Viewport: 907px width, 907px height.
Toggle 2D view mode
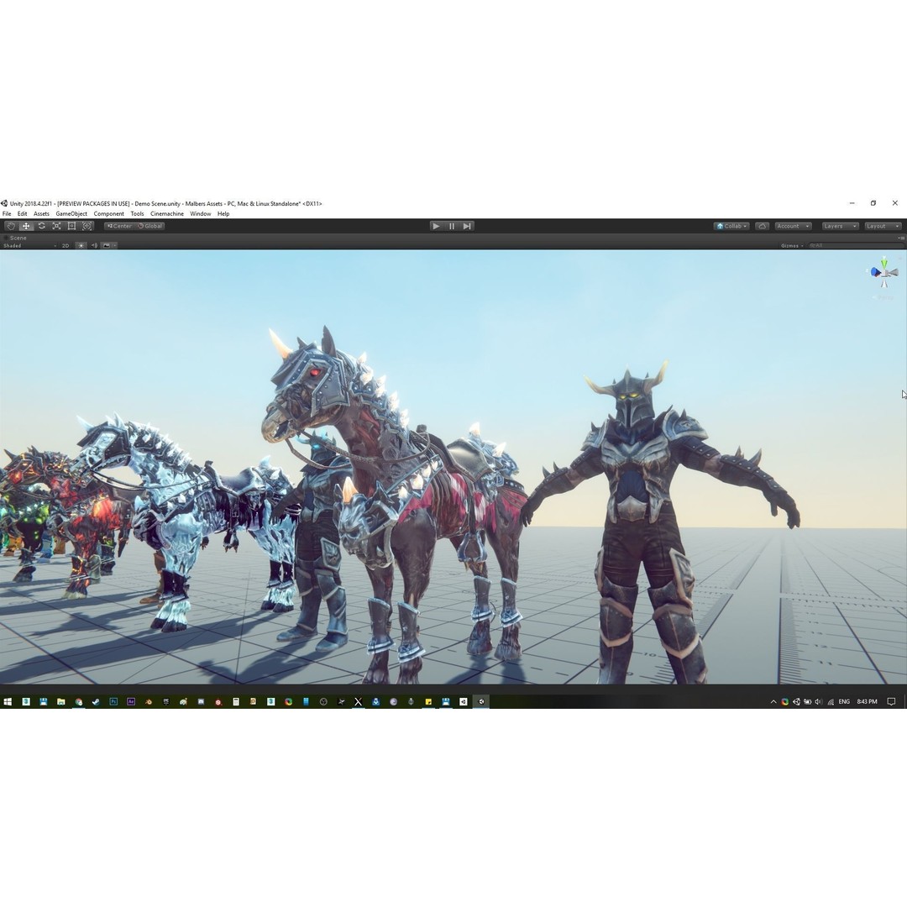click(66, 246)
